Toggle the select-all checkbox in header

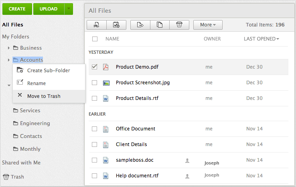tap(95, 39)
